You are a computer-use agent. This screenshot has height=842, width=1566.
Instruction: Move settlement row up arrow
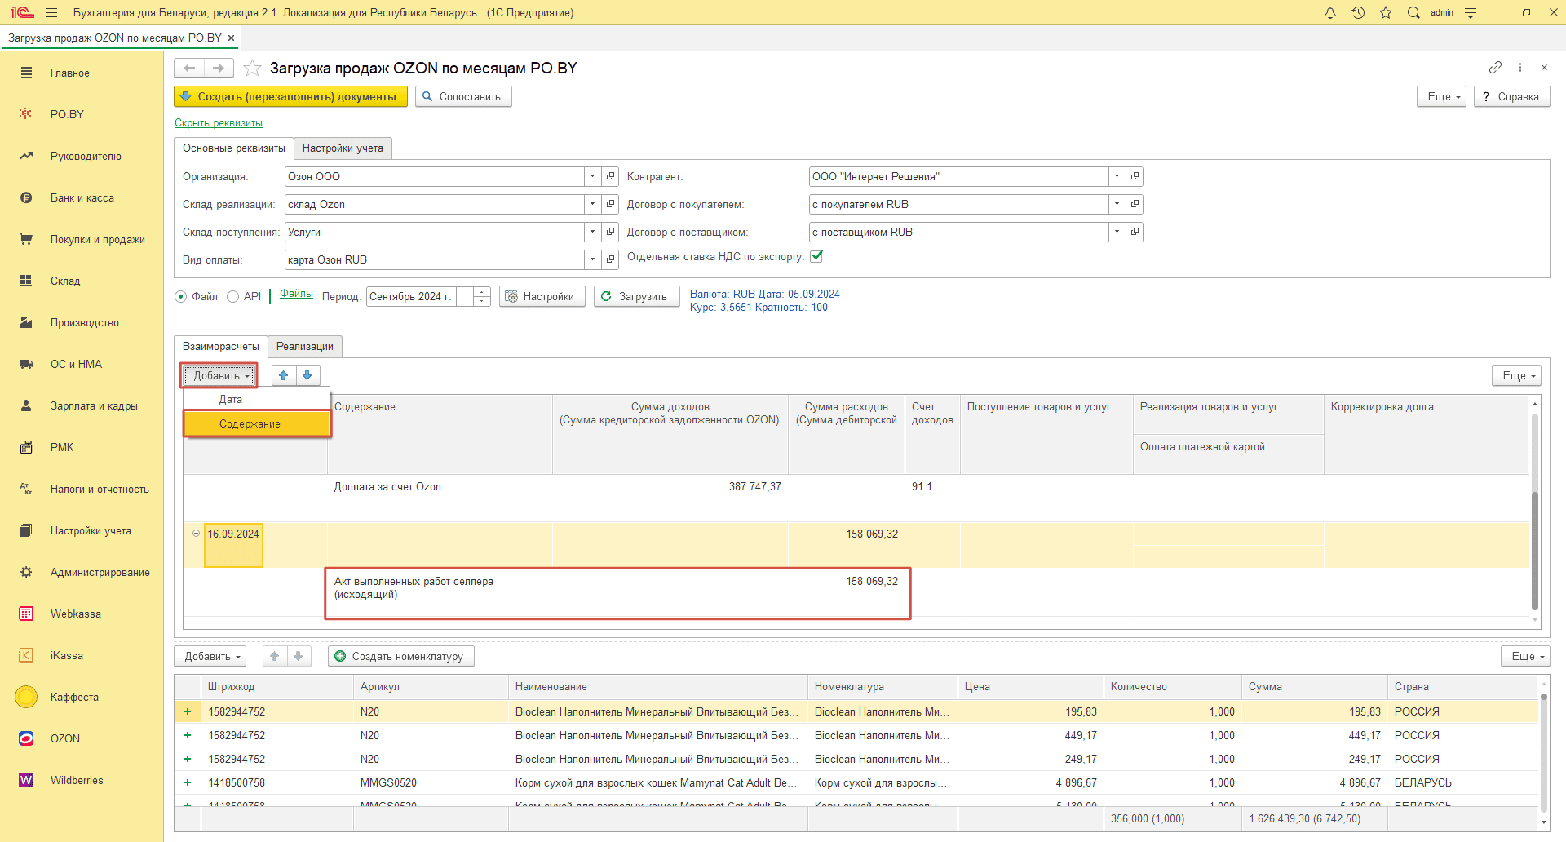283,375
